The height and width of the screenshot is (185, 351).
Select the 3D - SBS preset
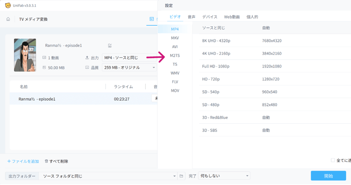click(275, 130)
